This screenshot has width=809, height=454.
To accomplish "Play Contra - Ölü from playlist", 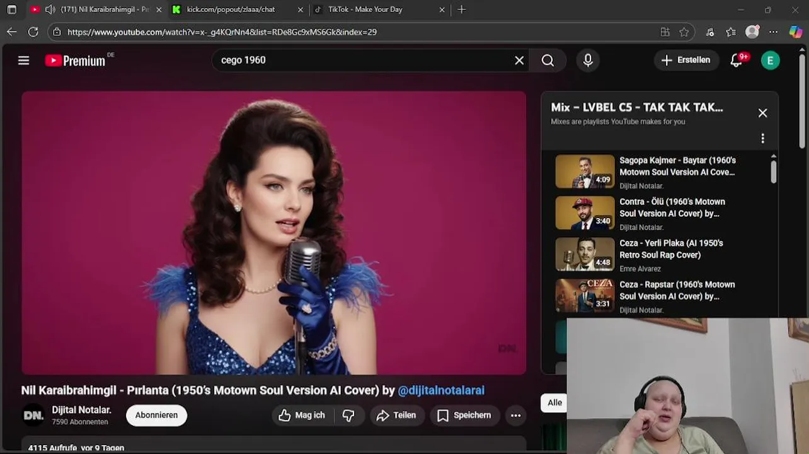I will pyautogui.click(x=672, y=207).
